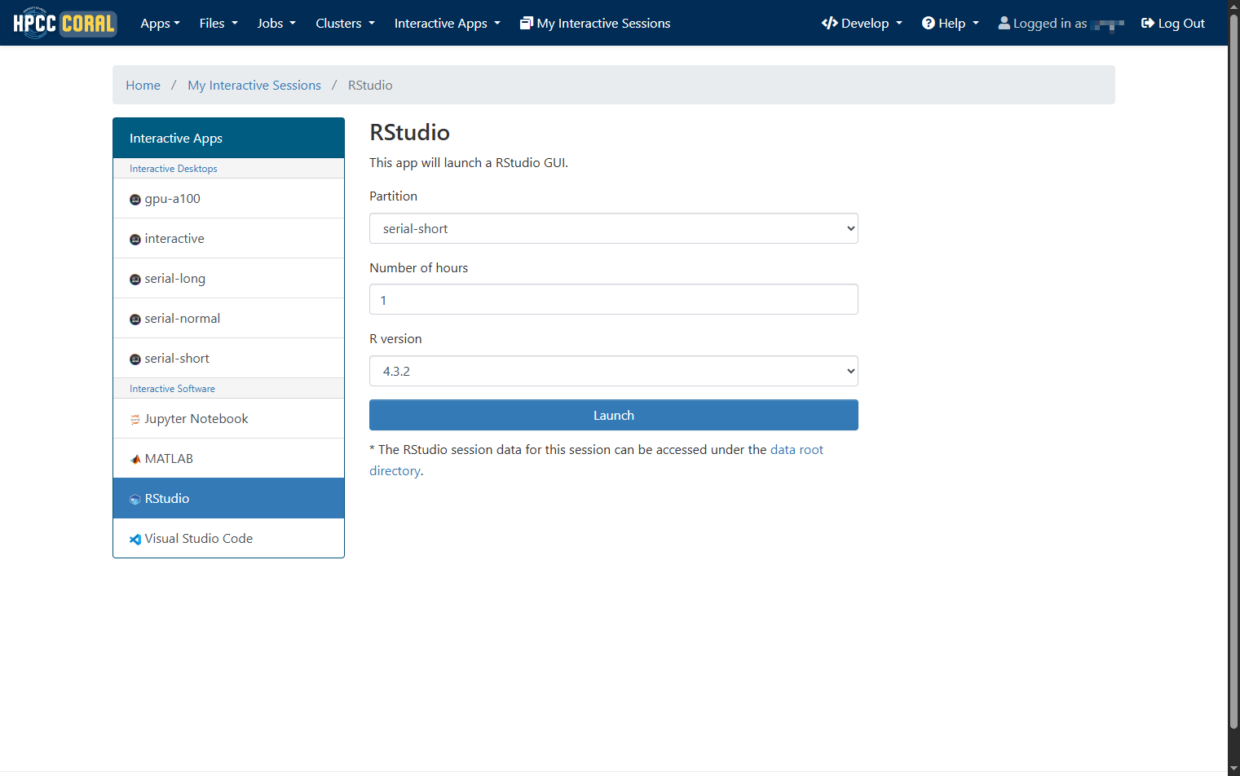Open Visual Studio Code app entry
Screen dimensions: 1240x776
click(x=228, y=538)
